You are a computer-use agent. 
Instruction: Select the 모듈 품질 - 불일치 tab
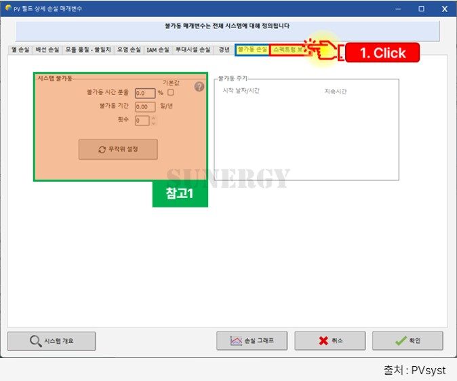pos(87,50)
